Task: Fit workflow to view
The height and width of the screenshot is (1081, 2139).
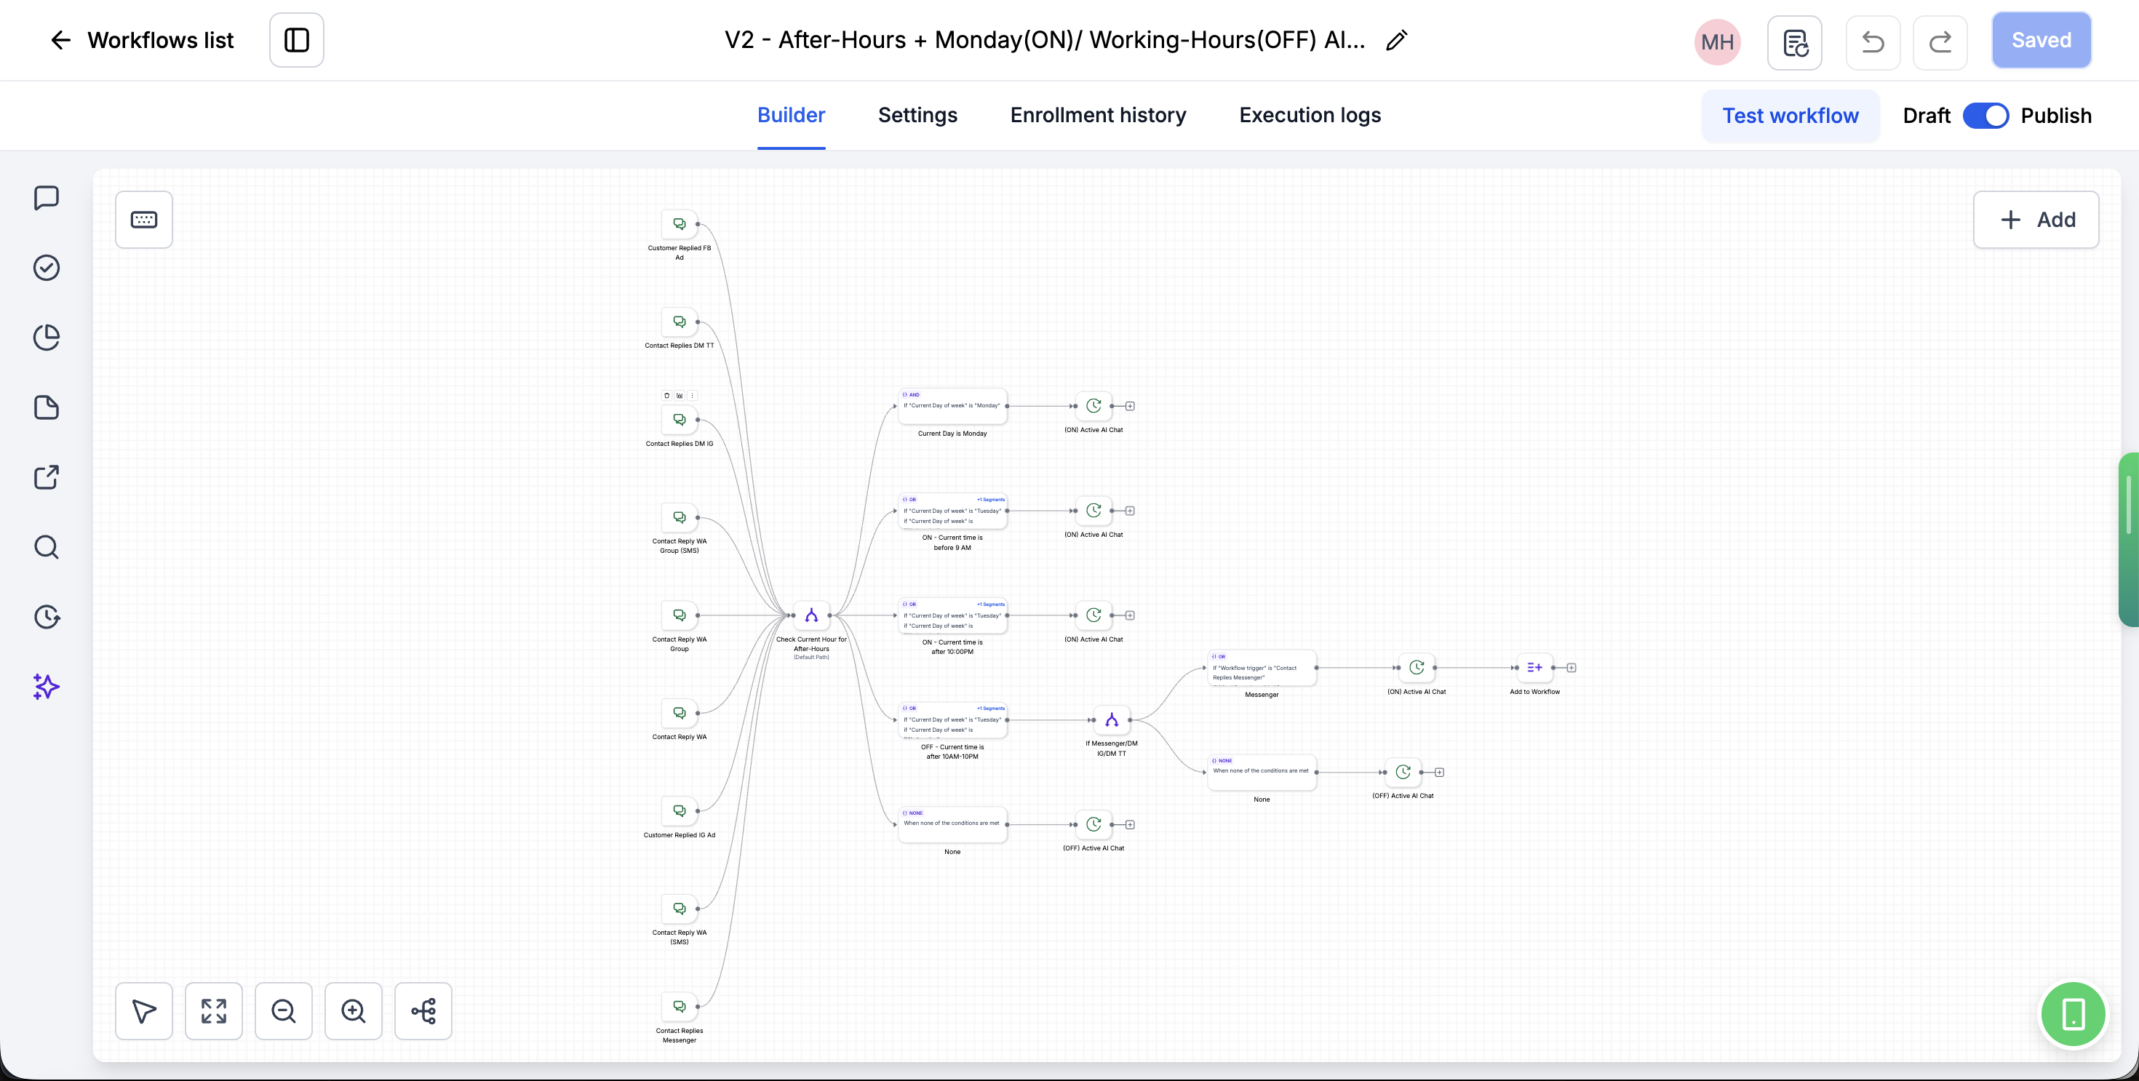Action: pos(213,1011)
